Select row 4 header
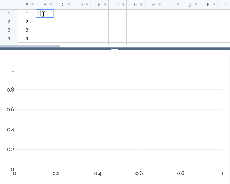Viewport: 230px width, 184px height. [x=9, y=39]
